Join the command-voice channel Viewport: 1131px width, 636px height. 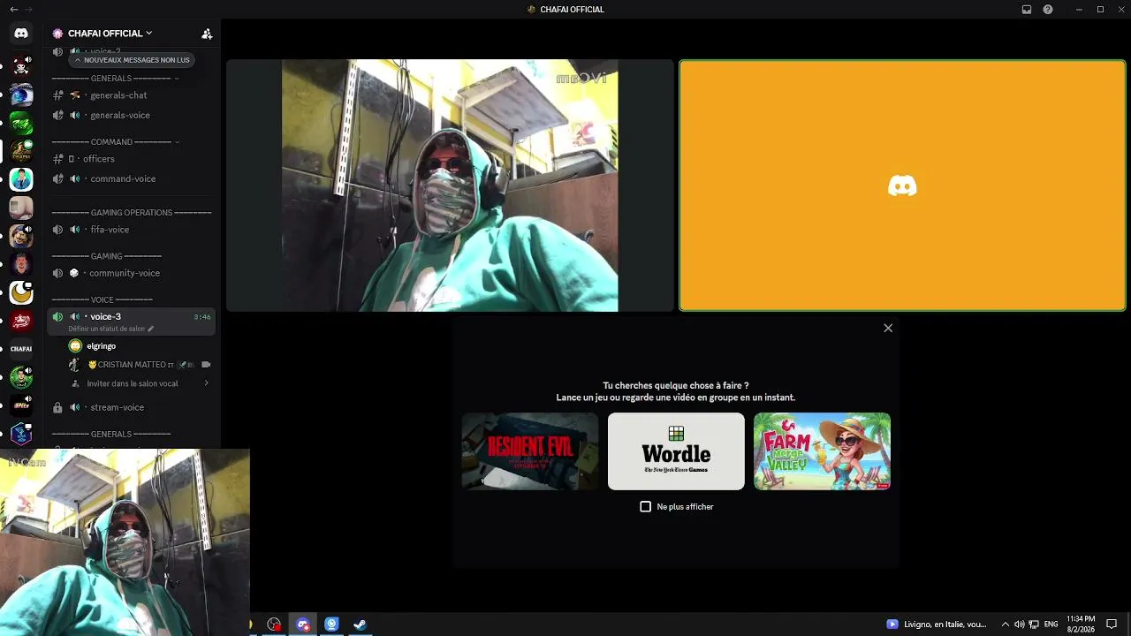pyautogui.click(x=131, y=179)
